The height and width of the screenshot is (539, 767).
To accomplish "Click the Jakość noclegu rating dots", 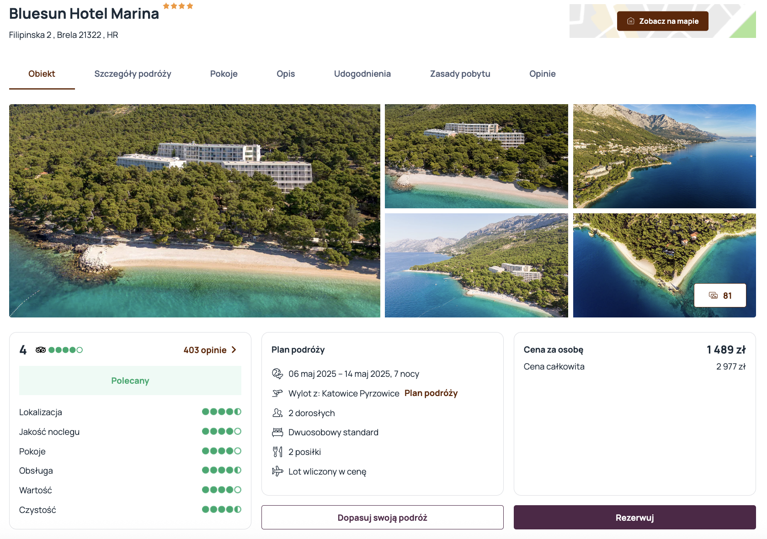I will click(222, 431).
